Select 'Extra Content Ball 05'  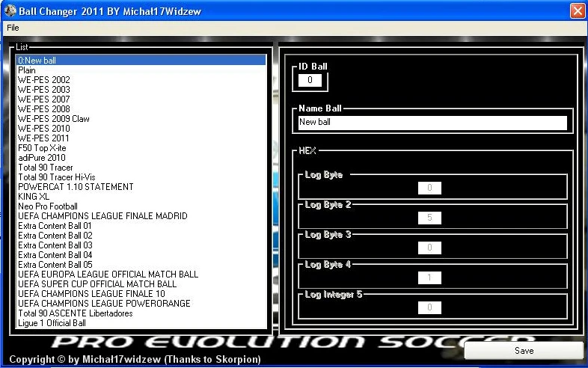click(x=141, y=265)
